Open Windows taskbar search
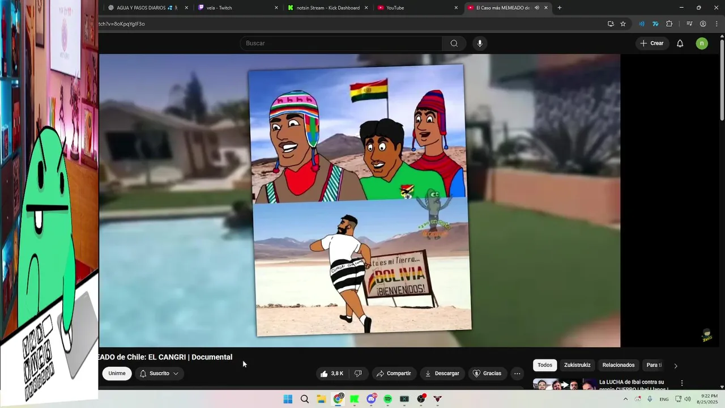This screenshot has height=408, width=725. click(305, 399)
